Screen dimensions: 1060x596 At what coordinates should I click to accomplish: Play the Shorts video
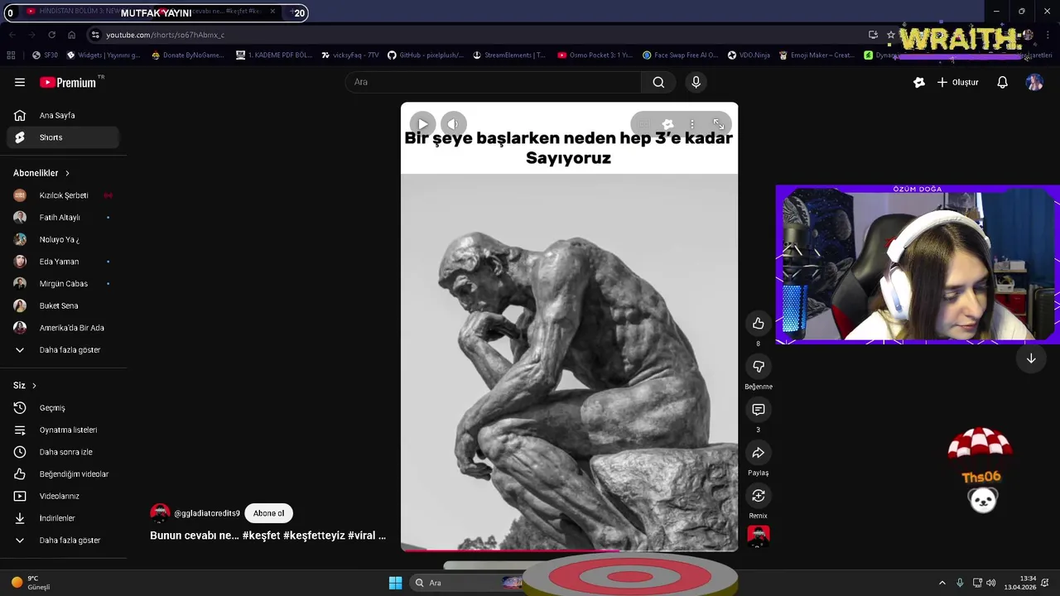(422, 124)
